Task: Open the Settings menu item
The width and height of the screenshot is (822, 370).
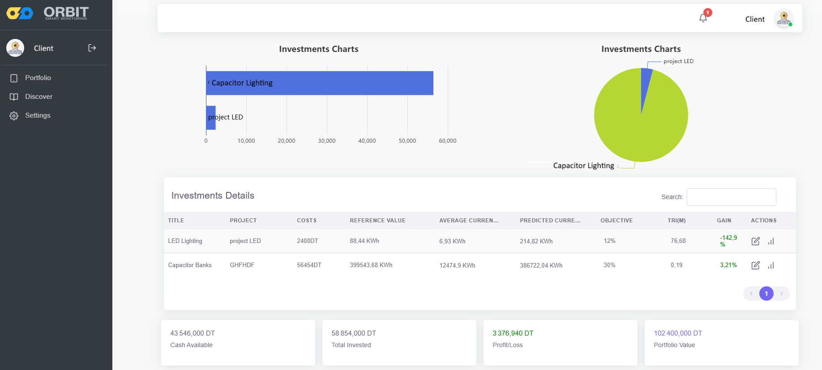Action: [x=38, y=115]
